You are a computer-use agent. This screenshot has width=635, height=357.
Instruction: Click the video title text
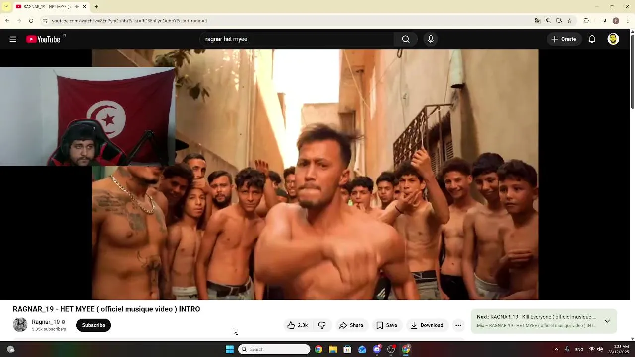point(107,309)
